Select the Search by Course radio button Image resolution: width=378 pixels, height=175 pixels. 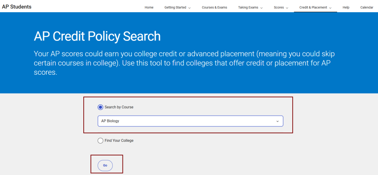click(100, 107)
